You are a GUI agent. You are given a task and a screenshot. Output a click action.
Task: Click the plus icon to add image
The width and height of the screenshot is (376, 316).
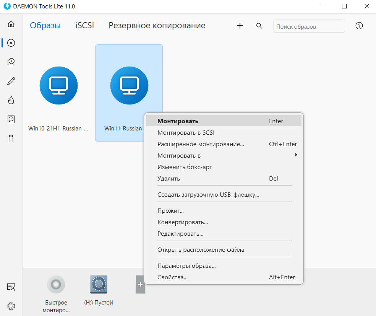pos(240,26)
